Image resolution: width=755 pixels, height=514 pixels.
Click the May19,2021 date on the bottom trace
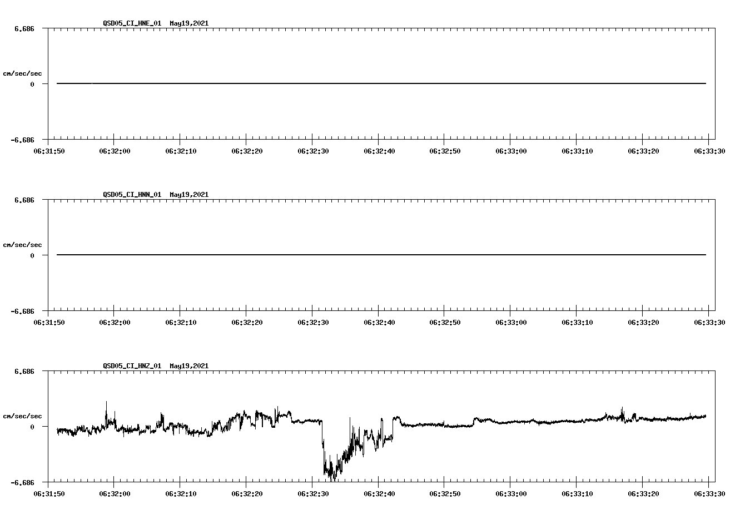point(188,366)
